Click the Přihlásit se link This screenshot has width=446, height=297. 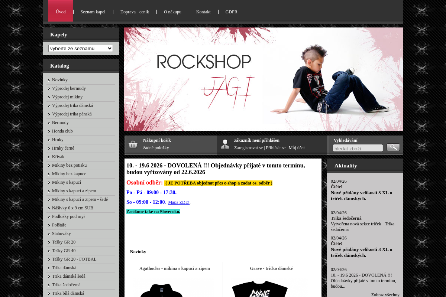276,148
